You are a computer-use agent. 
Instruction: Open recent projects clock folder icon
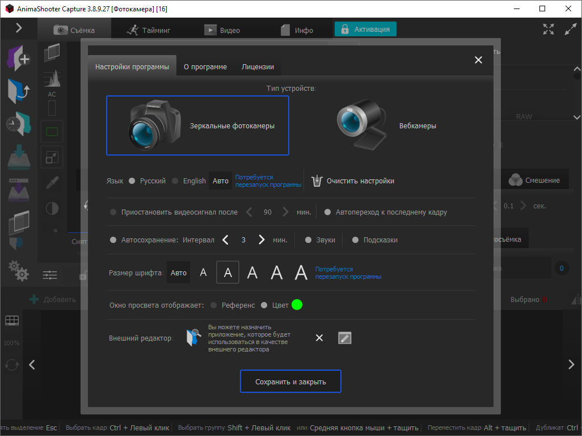(x=19, y=124)
